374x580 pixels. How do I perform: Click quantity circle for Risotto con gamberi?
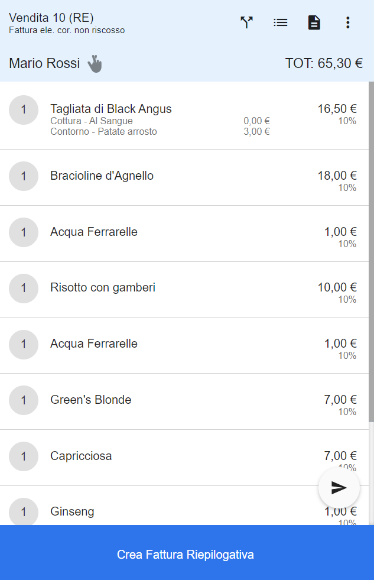pos(24,288)
